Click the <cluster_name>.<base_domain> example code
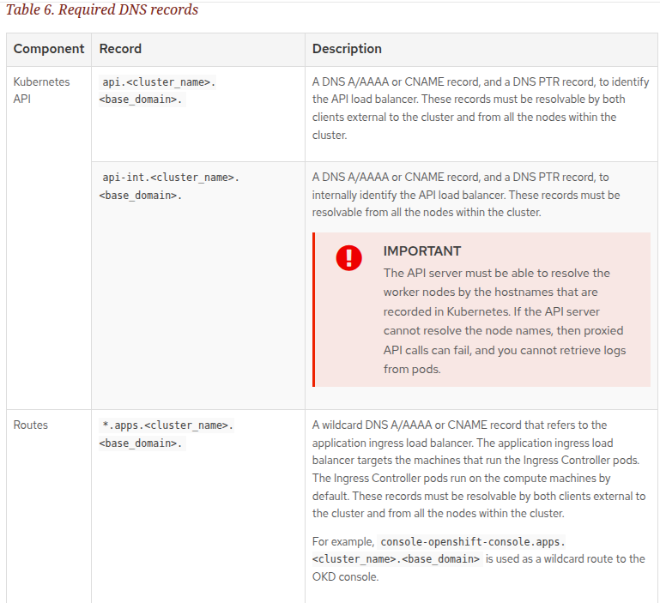Viewport: 660px width, 603px height. click(396, 558)
